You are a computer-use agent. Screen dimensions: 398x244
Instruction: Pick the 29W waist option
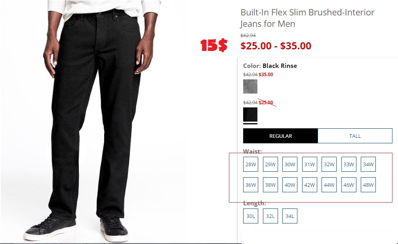(x=270, y=164)
